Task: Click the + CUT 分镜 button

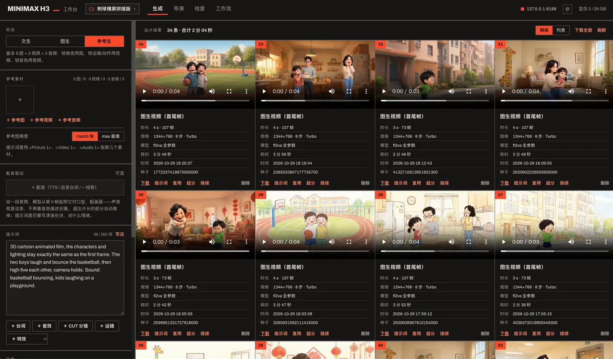Action: (75, 326)
